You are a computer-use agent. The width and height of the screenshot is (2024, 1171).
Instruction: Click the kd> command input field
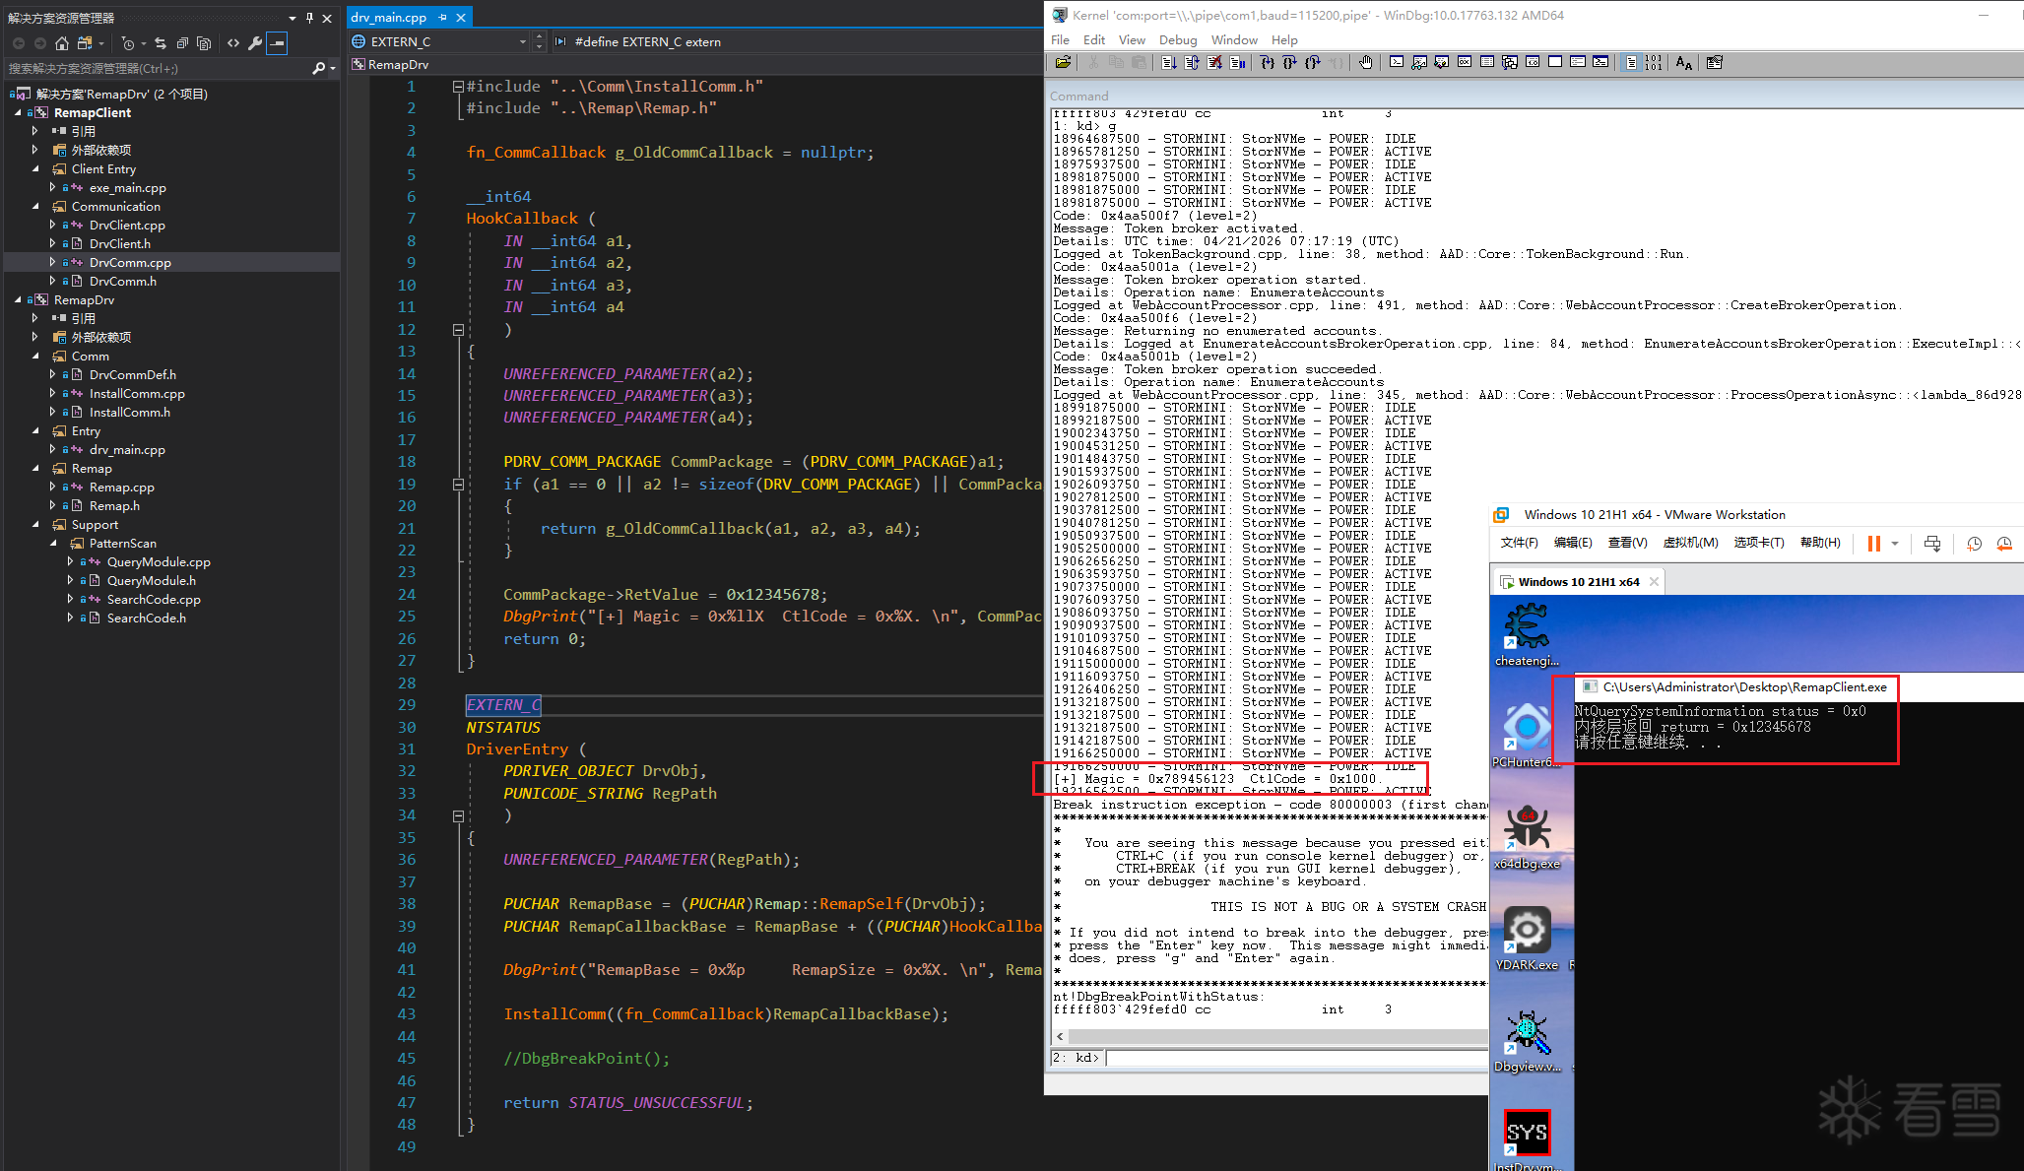tap(1295, 1058)
